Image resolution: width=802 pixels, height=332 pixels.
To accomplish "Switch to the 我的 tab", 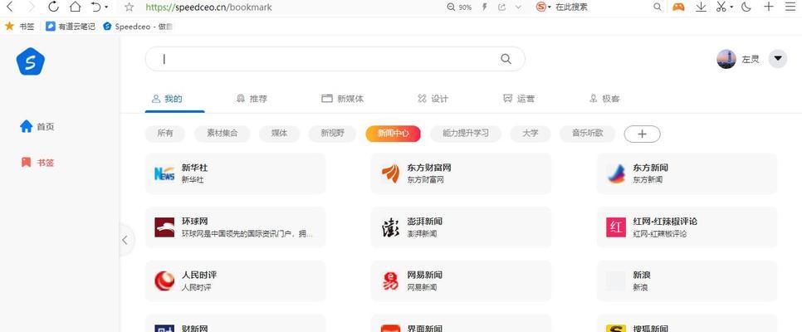I will pos(167,99).
